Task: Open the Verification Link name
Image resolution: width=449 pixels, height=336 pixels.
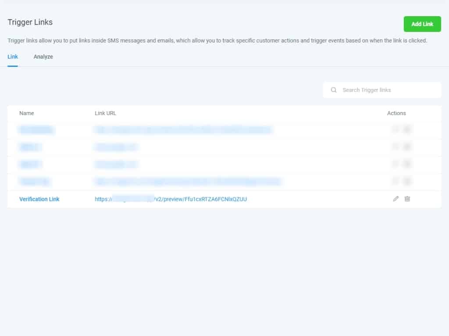Action: pyautogui.click(x=39, y=199)
